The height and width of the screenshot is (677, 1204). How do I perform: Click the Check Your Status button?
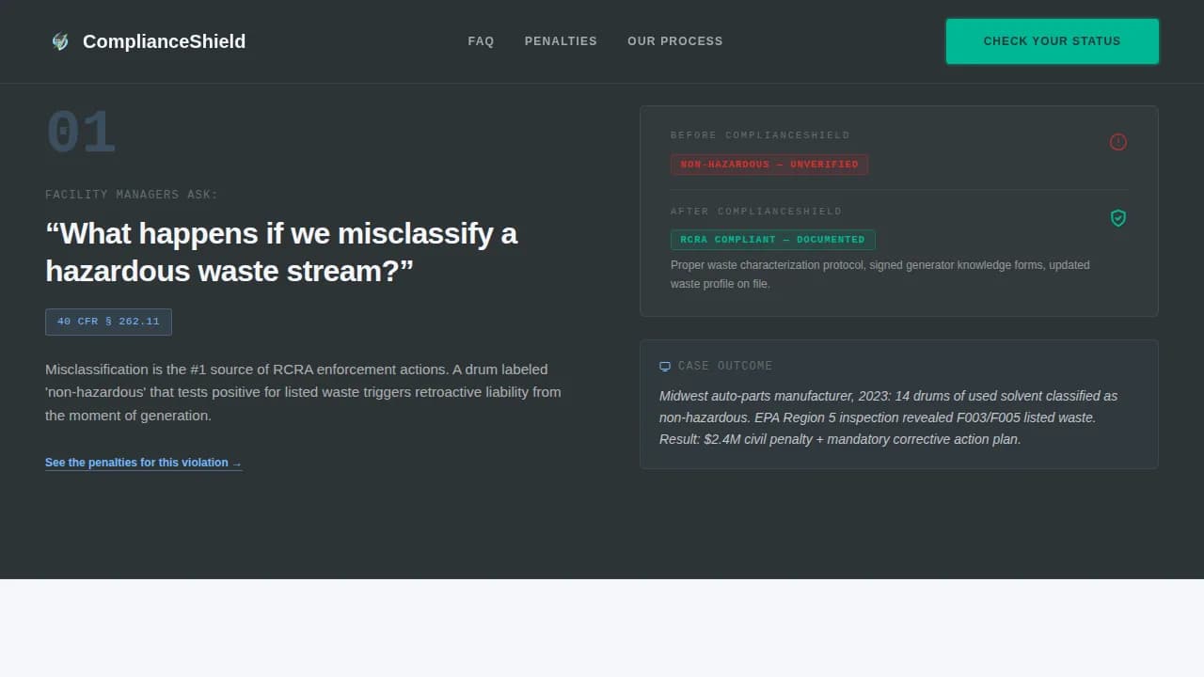(1053, 41)
